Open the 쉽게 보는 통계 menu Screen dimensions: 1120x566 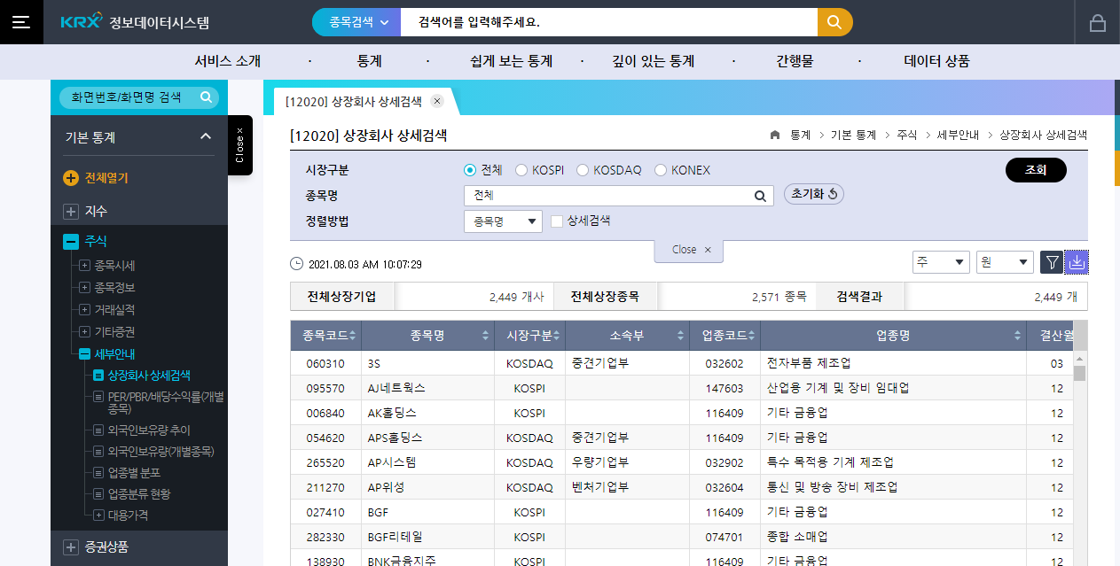click(512, 61)
